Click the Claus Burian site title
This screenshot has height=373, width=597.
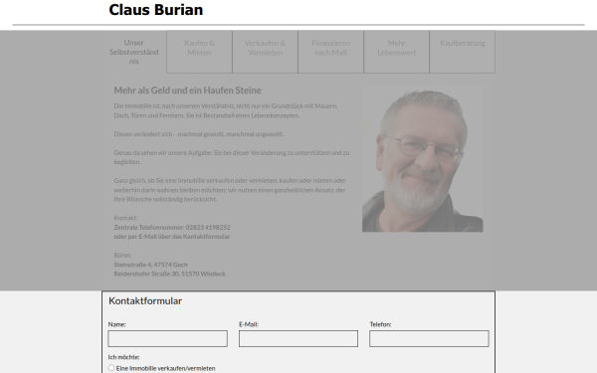[x=156, y=10]
